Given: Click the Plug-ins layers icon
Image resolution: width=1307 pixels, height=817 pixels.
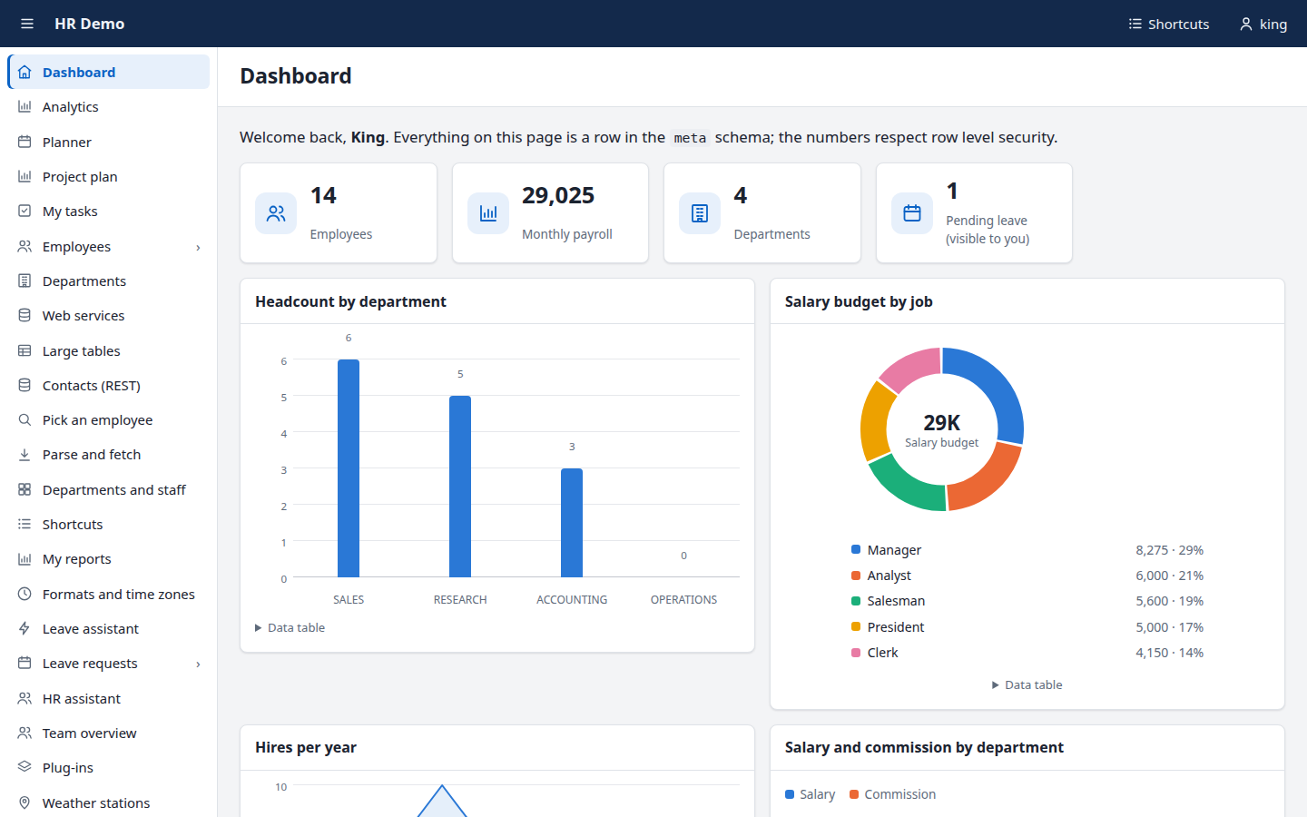Looking at the screenshot, I should 25,767.
